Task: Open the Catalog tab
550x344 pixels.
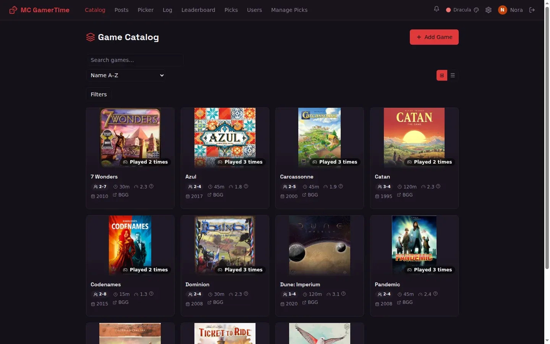Action: [95, 10]
